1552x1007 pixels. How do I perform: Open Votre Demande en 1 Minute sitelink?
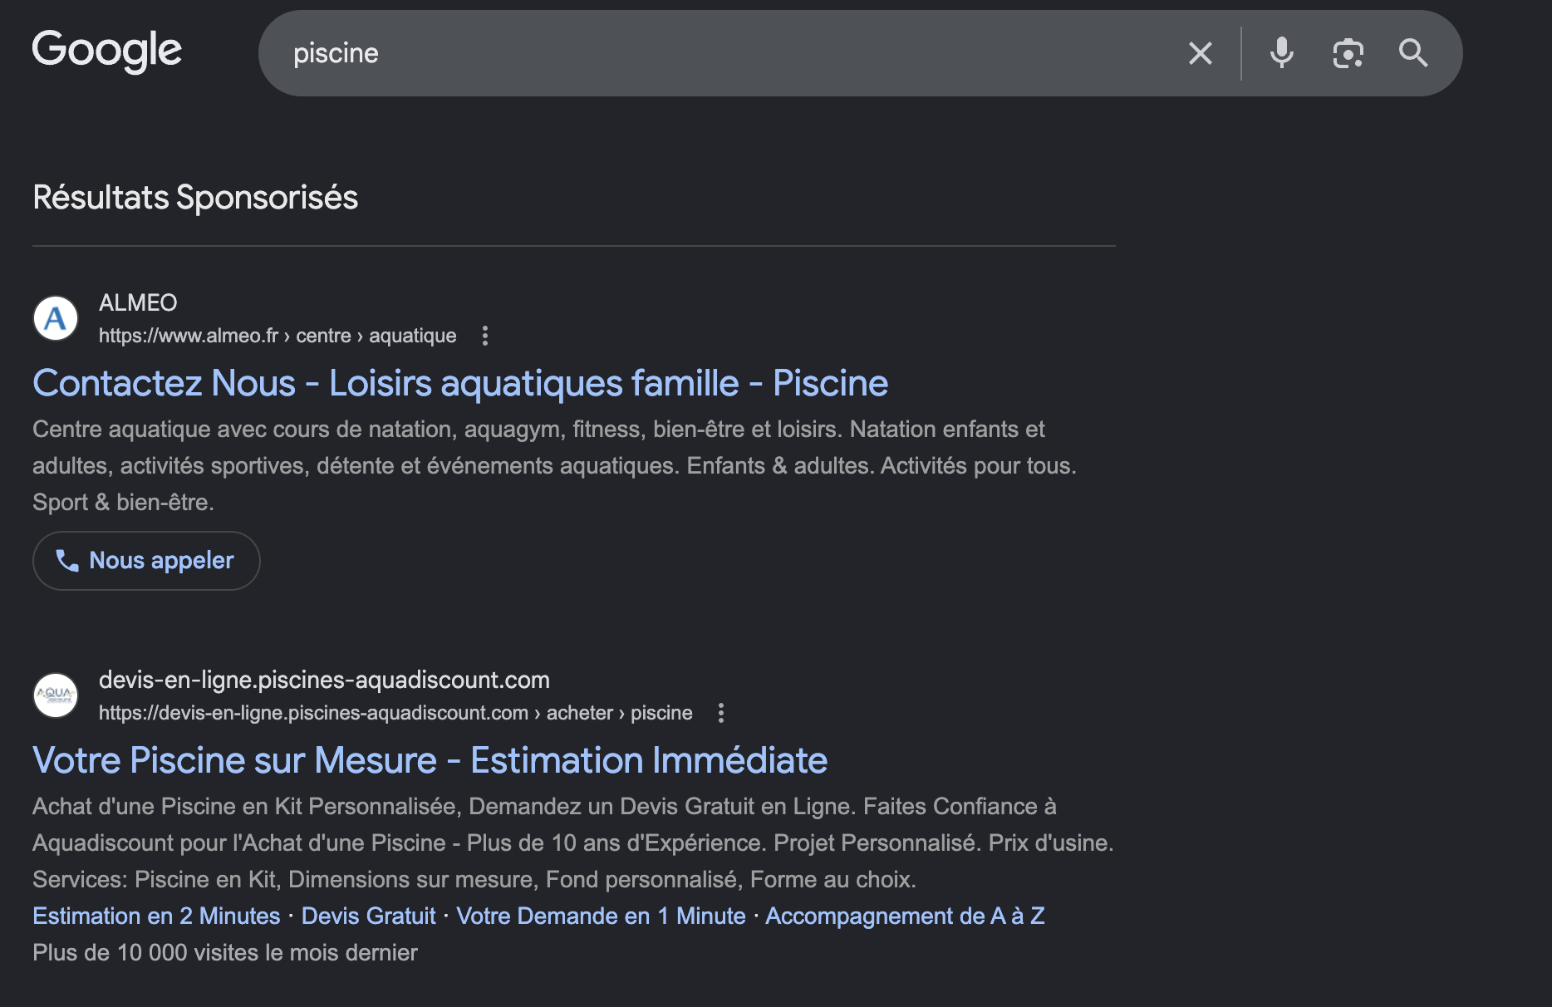(601, 916)
